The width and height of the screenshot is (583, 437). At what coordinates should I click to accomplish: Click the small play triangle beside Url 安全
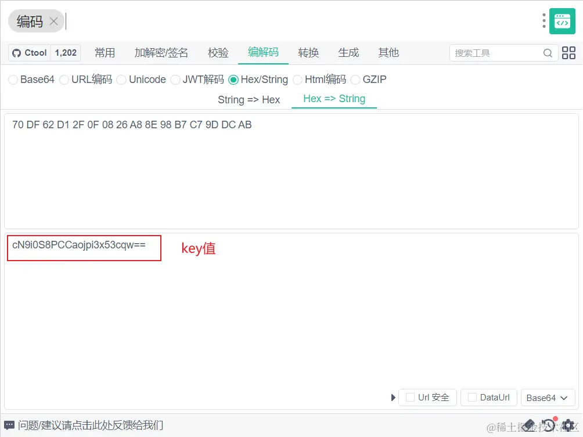pos(393,398)
